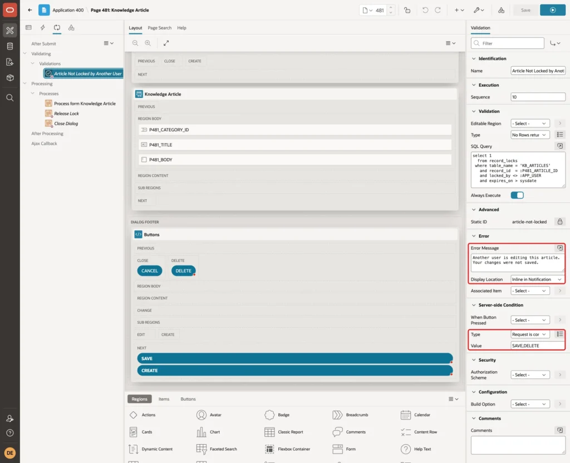This screenshot has width=570, height=463.
Task: Edit the server-side condition Value field
Action: click(538, 346)
